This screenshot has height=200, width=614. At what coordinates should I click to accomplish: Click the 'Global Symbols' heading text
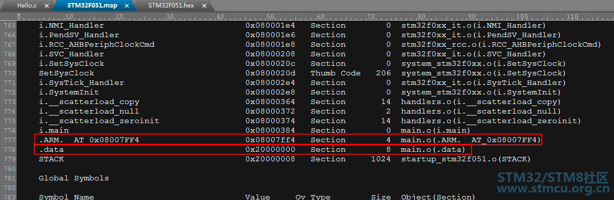(x=74, y=178)
